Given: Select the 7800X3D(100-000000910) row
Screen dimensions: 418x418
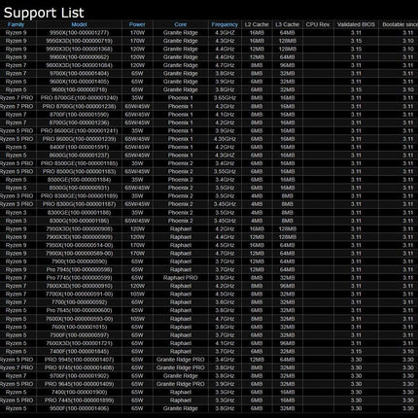Looking at the screenshot, I should tap(209, 286).
